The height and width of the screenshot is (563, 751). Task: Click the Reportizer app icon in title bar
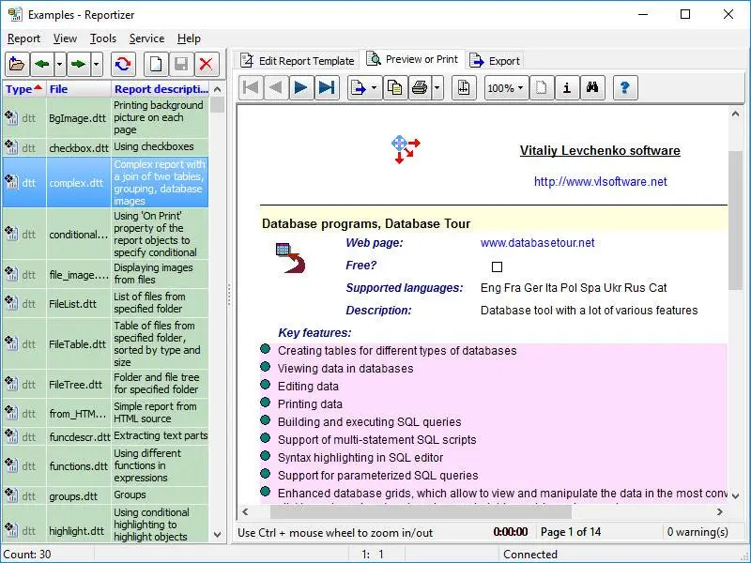[x=15, y=15]
